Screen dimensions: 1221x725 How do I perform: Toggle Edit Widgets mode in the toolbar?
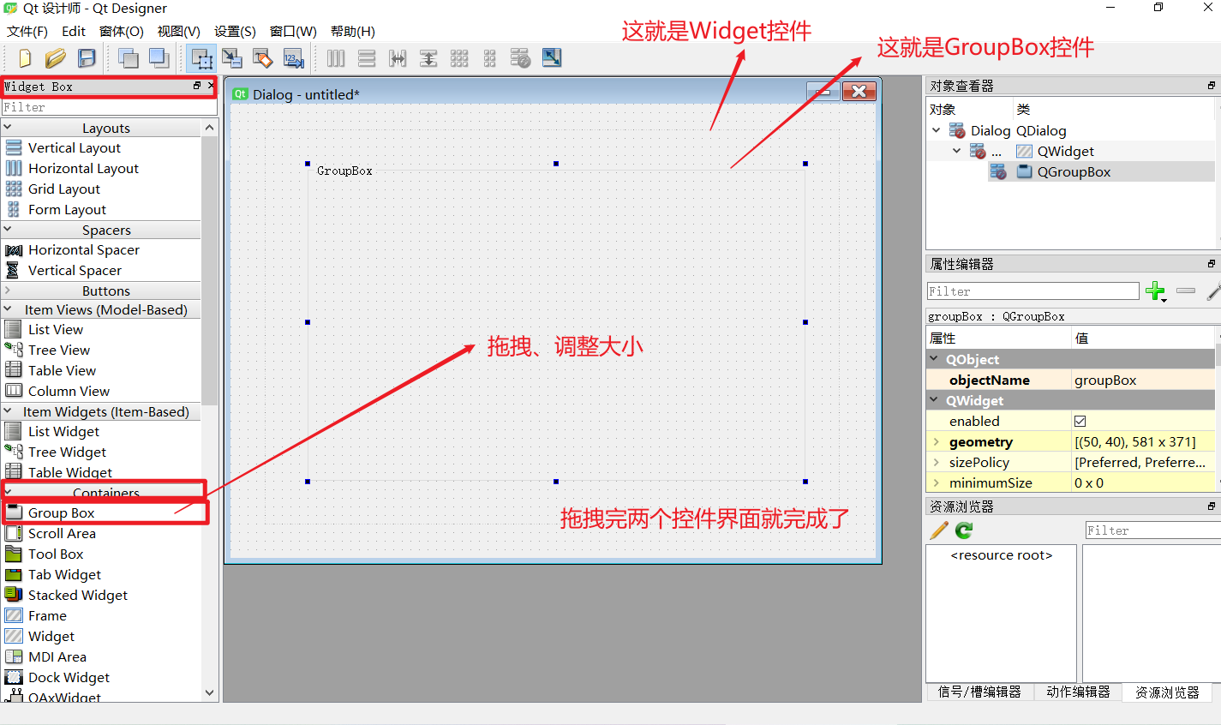pyautogui.click(x=201, y=58)
